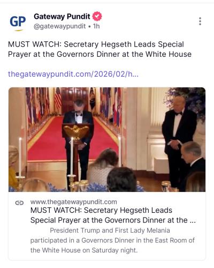Click the red carpet hallway in photo
This screenshot has height=268, width=214.
53,141
